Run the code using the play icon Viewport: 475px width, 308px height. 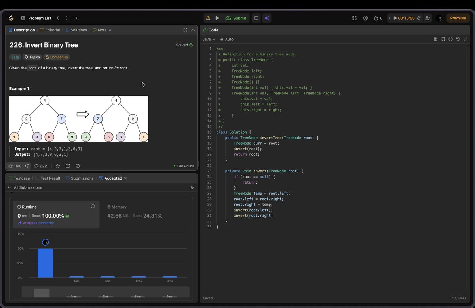[x=217, y=18]
